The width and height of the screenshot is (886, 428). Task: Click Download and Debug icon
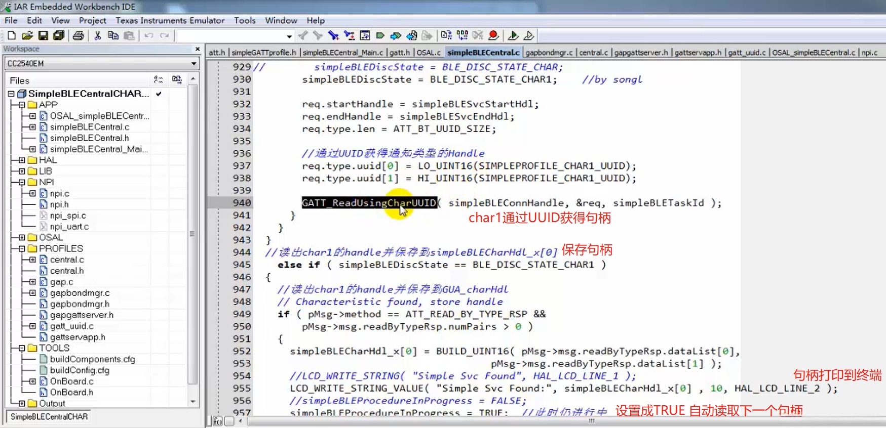(513, 35)
